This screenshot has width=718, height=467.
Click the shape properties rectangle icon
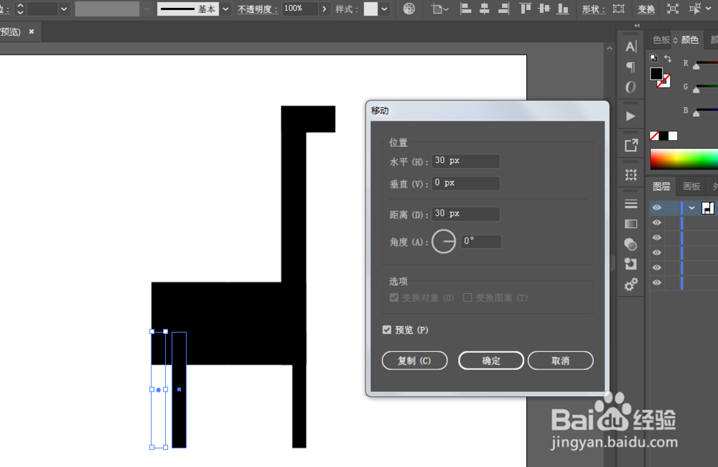coord(619,9)
